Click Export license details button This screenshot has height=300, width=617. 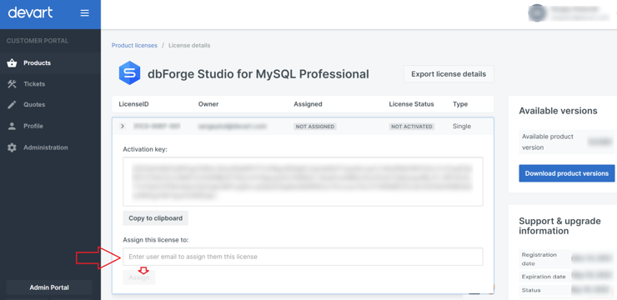pos(449,74)
